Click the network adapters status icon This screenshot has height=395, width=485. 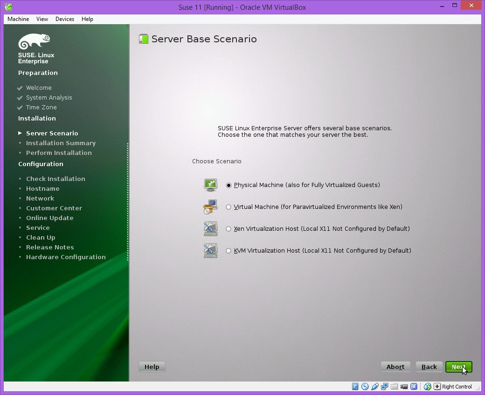pyautogui.click(x=384, y=386)
